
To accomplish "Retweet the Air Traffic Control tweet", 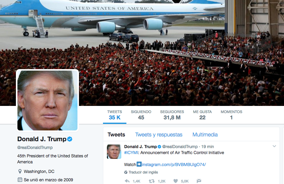I will [x=152, y=181].
